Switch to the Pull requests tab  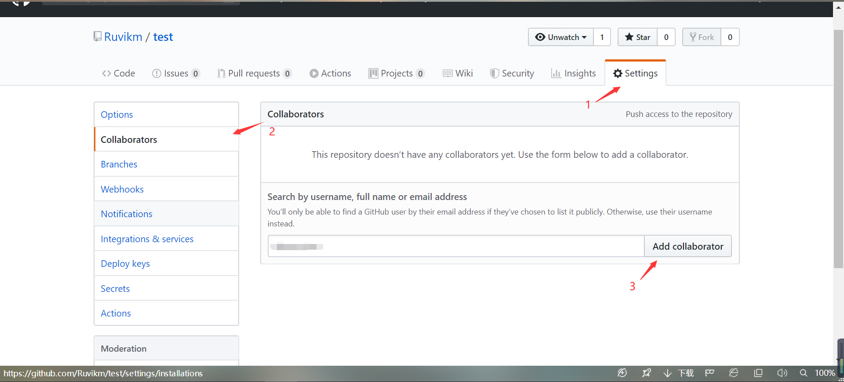point(254,73)
